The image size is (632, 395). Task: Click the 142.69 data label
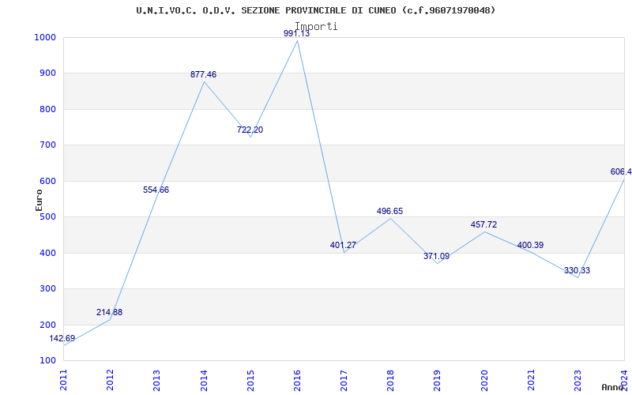pyautogui.click(x=62, y=339)
